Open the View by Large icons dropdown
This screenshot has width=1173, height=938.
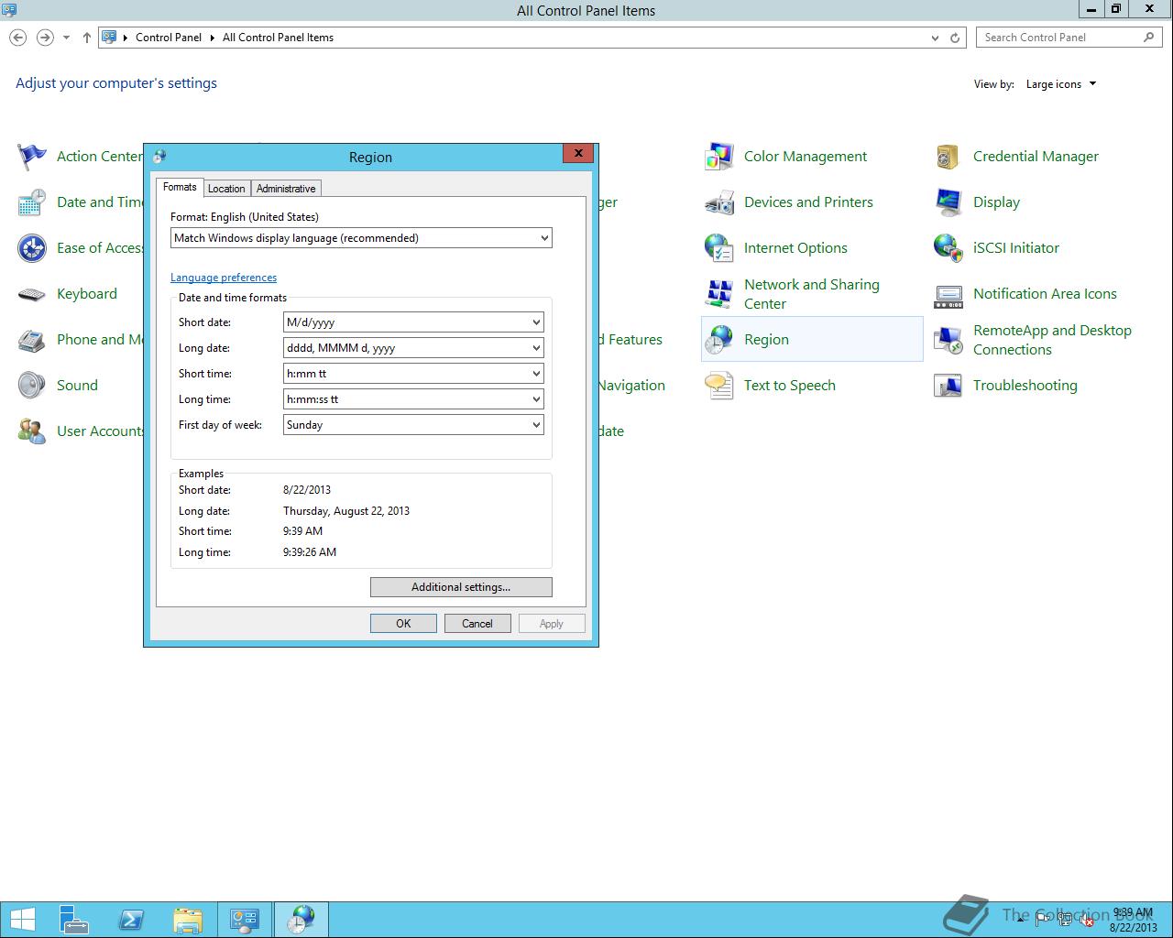[1061, 84]
